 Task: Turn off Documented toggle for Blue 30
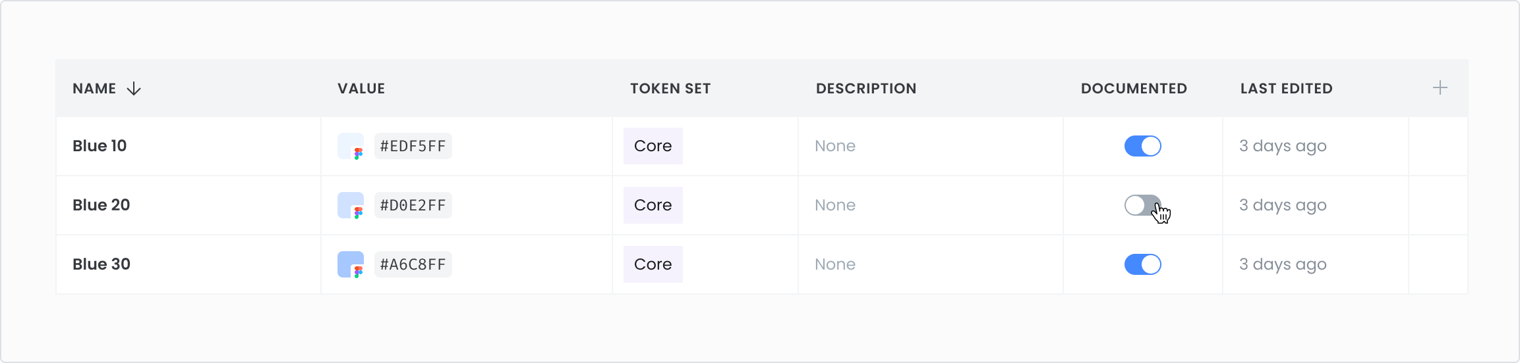point(1143,264)
